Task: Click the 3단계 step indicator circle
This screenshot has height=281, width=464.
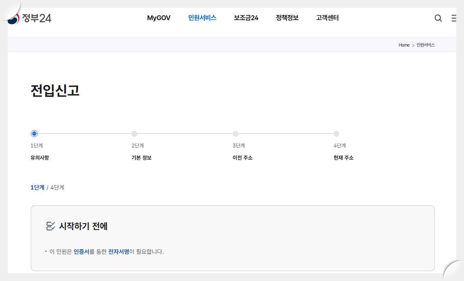Action: pyautogui.click(x=236, y=134)
